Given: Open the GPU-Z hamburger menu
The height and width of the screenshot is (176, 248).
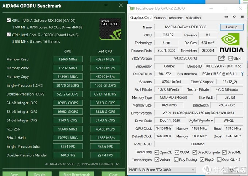Looking at the screenshot, I should coord(242,17).
